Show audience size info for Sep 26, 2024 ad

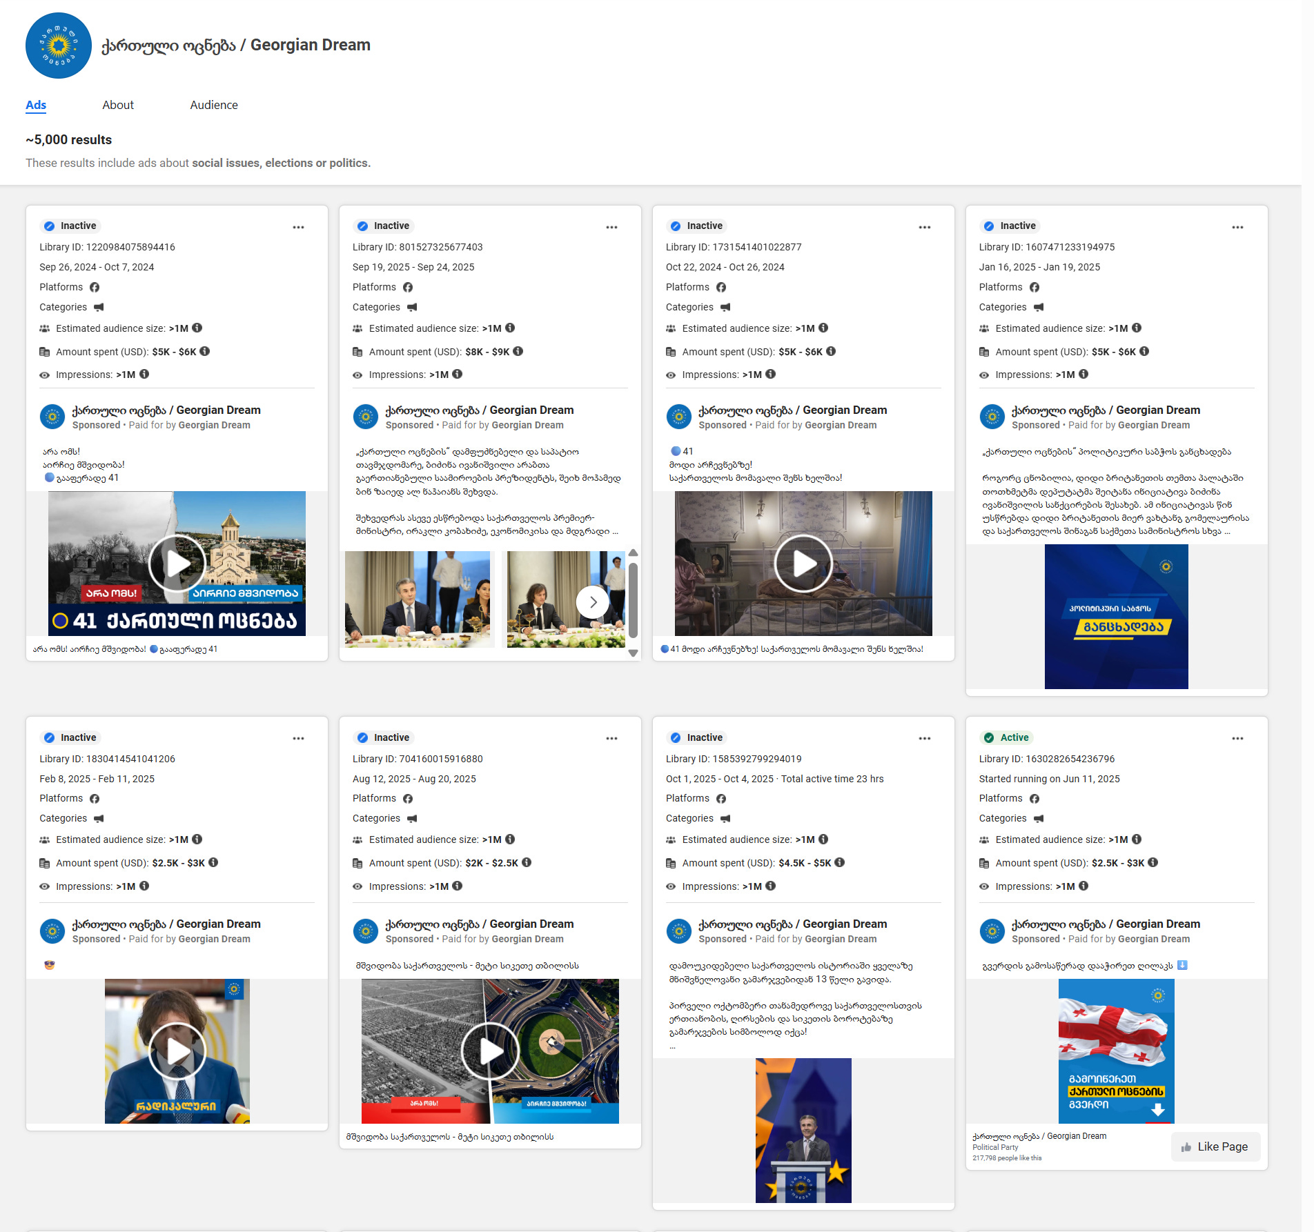click(197, 328)
